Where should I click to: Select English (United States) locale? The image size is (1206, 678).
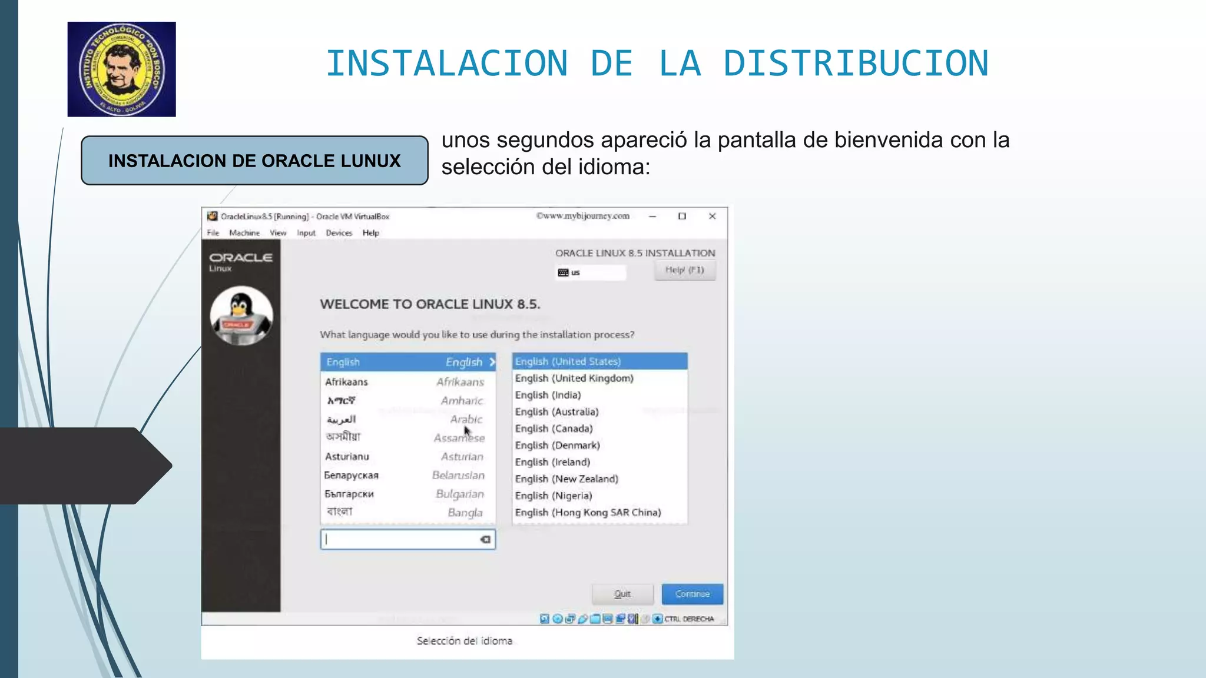click(x=599, y=361)
